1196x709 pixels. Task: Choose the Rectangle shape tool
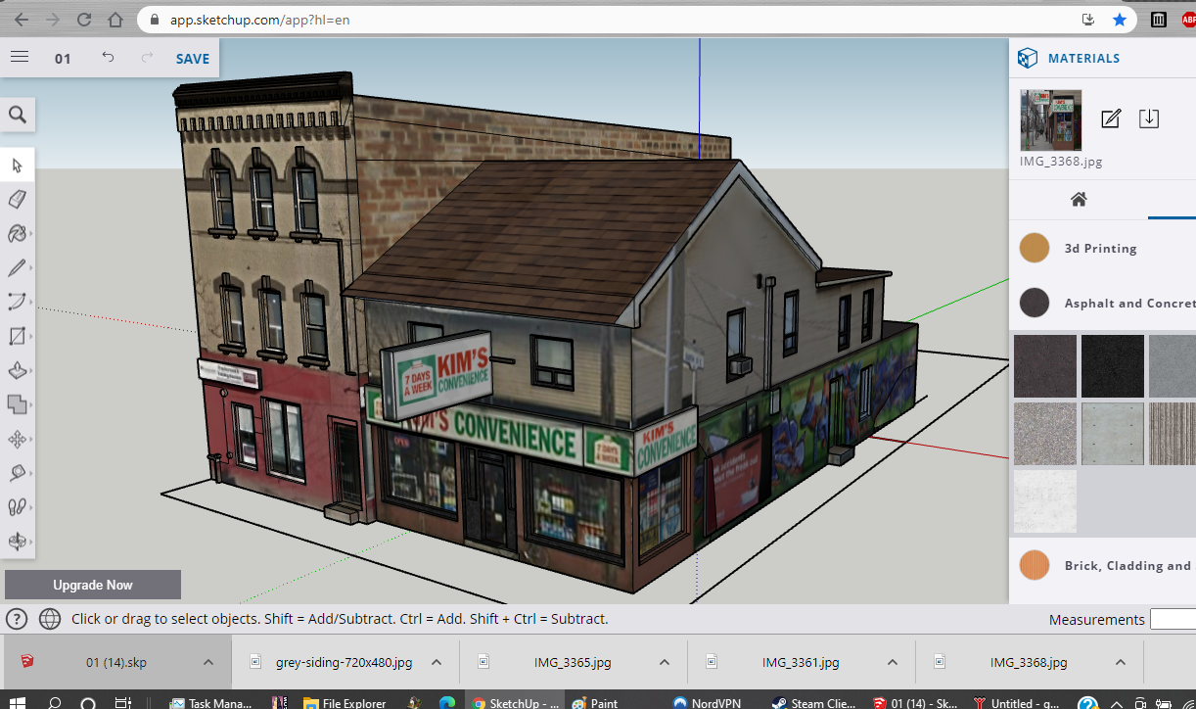point(18,337)
